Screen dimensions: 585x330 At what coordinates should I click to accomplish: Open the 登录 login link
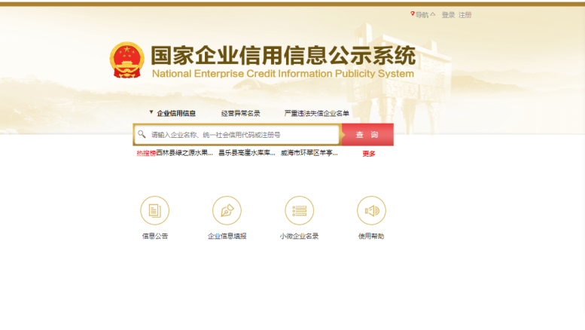click(x=448, y=15)
